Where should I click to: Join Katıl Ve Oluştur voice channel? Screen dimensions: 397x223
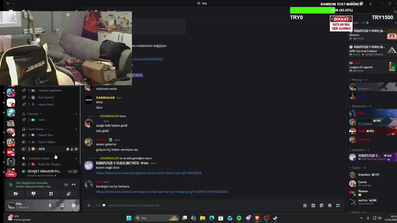50,164
